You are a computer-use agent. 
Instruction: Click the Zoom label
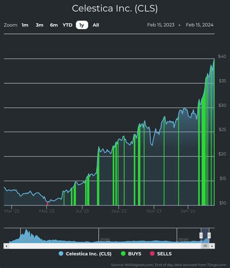[11, 25]
